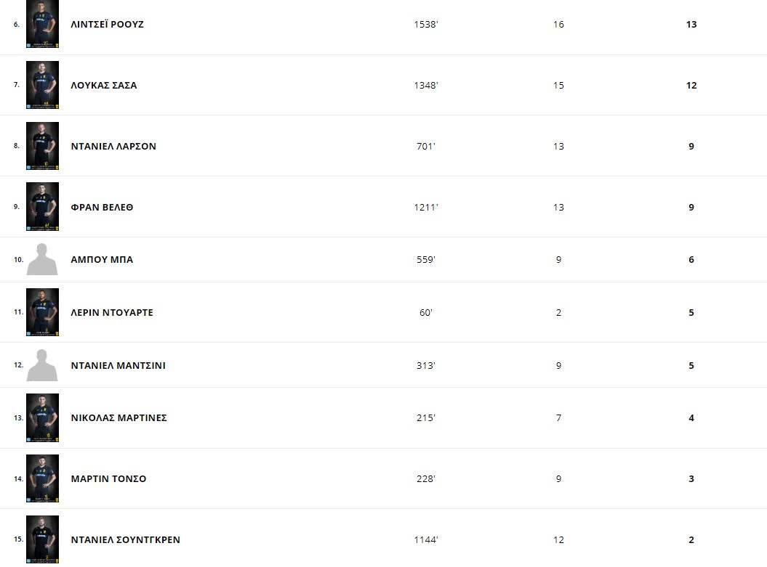
Task: Click ΜΑΡΤΙΝ ΤΟΝΣΟ player photo
Action: [43, 478]
